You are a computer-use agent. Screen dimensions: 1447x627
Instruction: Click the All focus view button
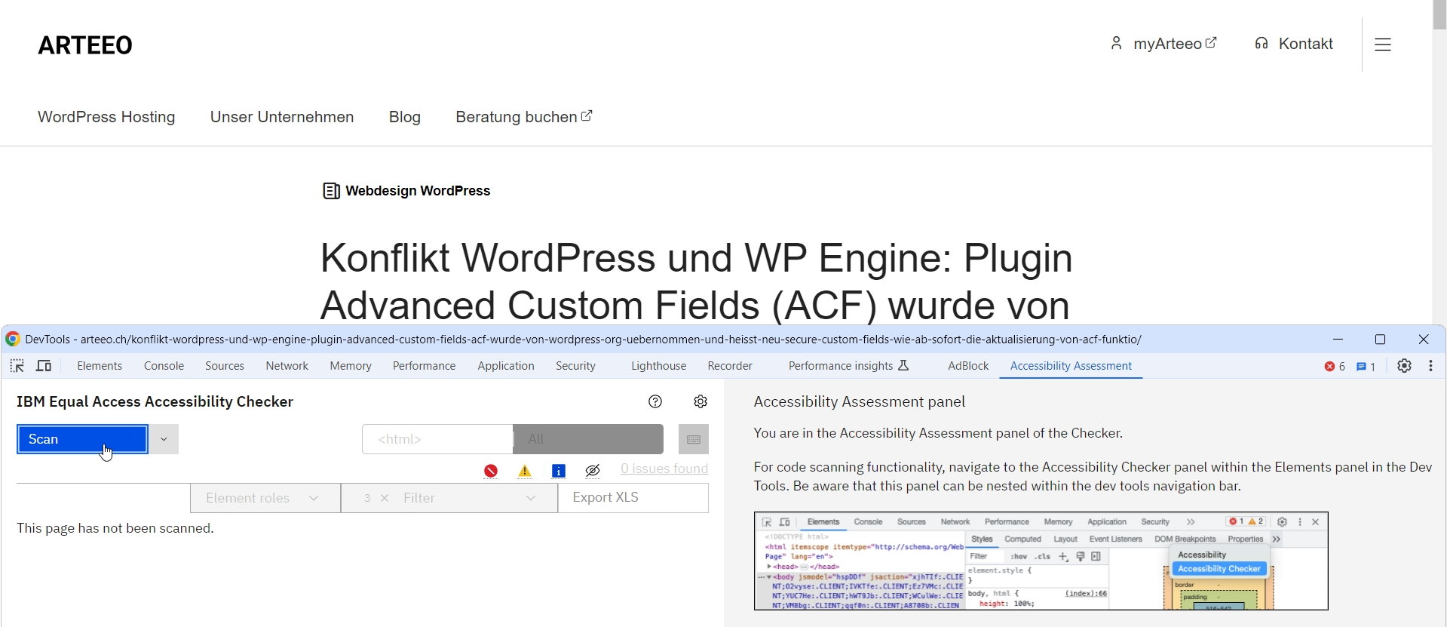click(x=588, y=439)
